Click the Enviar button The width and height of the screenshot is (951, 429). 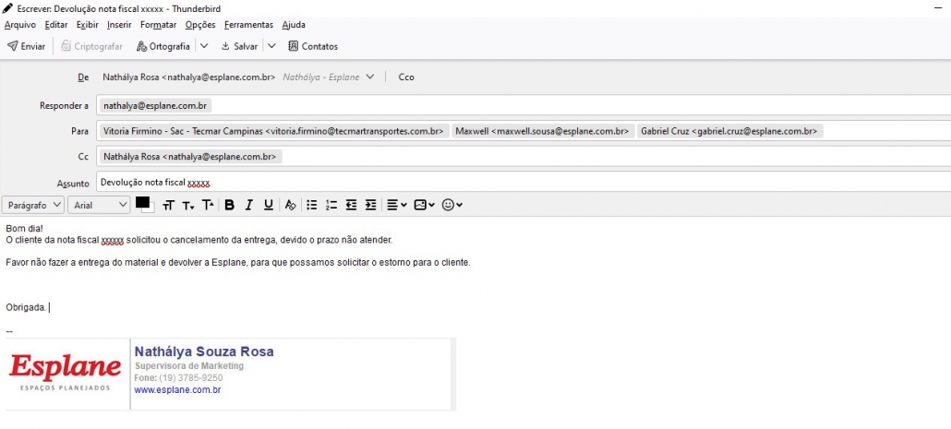(x=26, y=46)
